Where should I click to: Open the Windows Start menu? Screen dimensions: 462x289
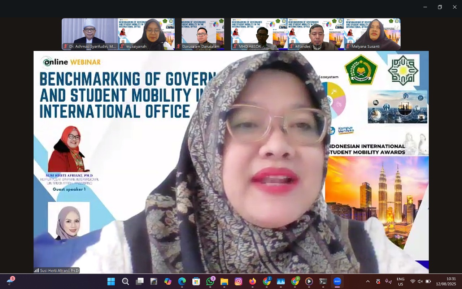click(111, 281)
